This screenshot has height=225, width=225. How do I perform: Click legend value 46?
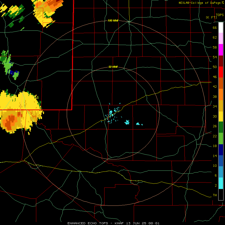click(x=215, y=77)
